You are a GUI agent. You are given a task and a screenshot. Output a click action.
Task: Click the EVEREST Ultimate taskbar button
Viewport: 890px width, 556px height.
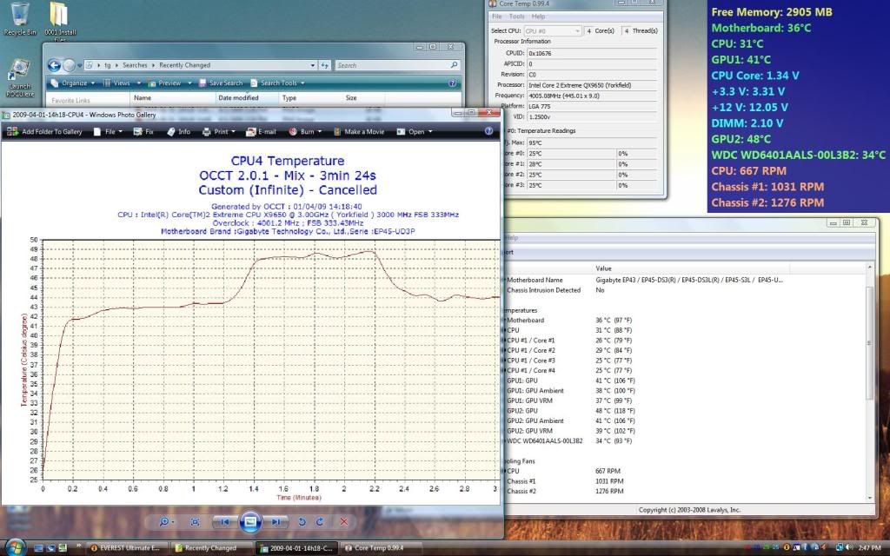click(x=129, y=548)
